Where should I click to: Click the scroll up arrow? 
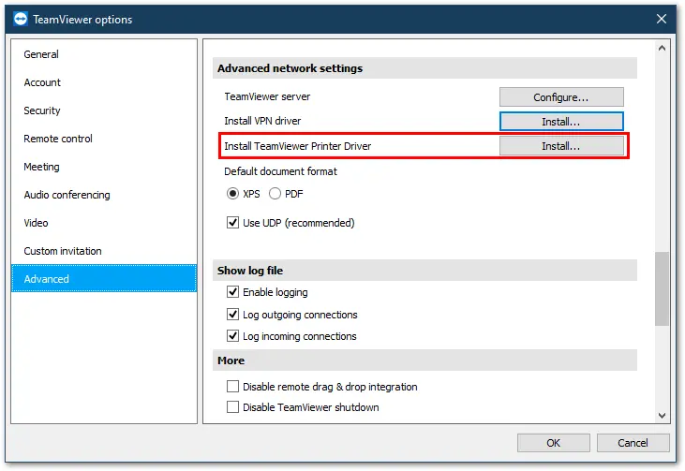point(662,48)
